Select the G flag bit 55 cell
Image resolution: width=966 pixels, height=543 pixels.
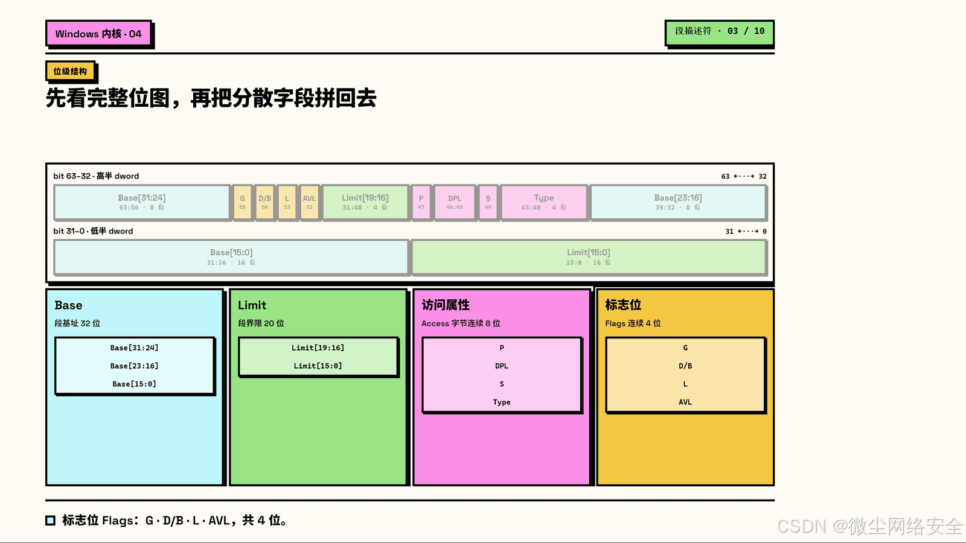(x=242, y=202)
